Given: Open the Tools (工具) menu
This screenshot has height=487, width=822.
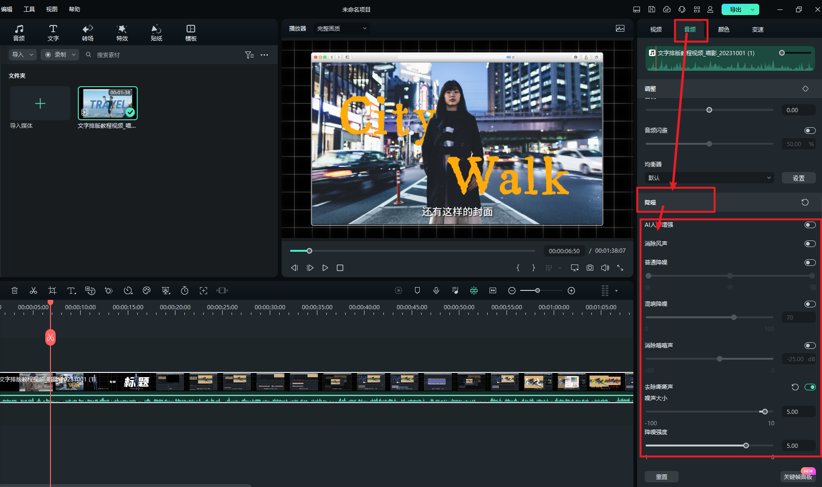Looking at the screenshot, I should 29,9.
